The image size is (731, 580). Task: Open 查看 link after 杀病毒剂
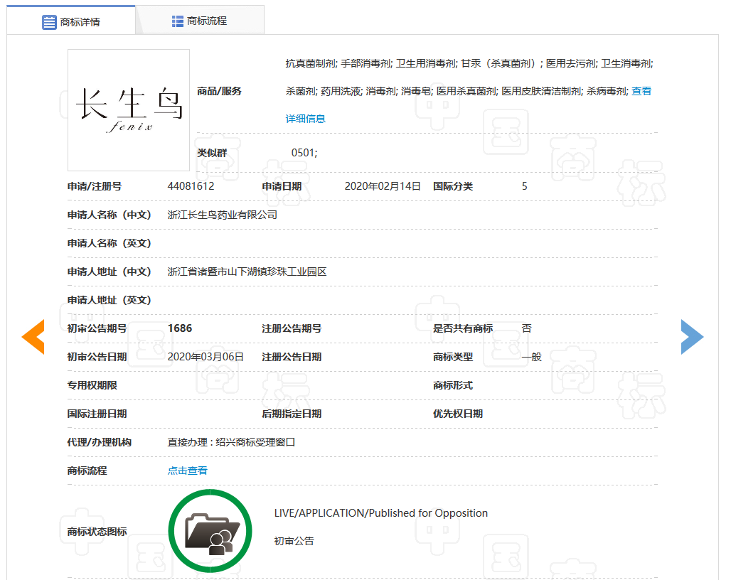tap(641, 91)
